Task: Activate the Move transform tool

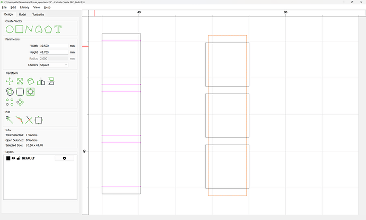Action: click(10, 81)
